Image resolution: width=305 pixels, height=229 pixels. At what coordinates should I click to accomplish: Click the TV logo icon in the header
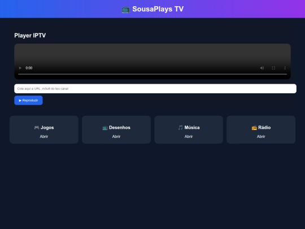pyautogui.click(x=126, y=10)
